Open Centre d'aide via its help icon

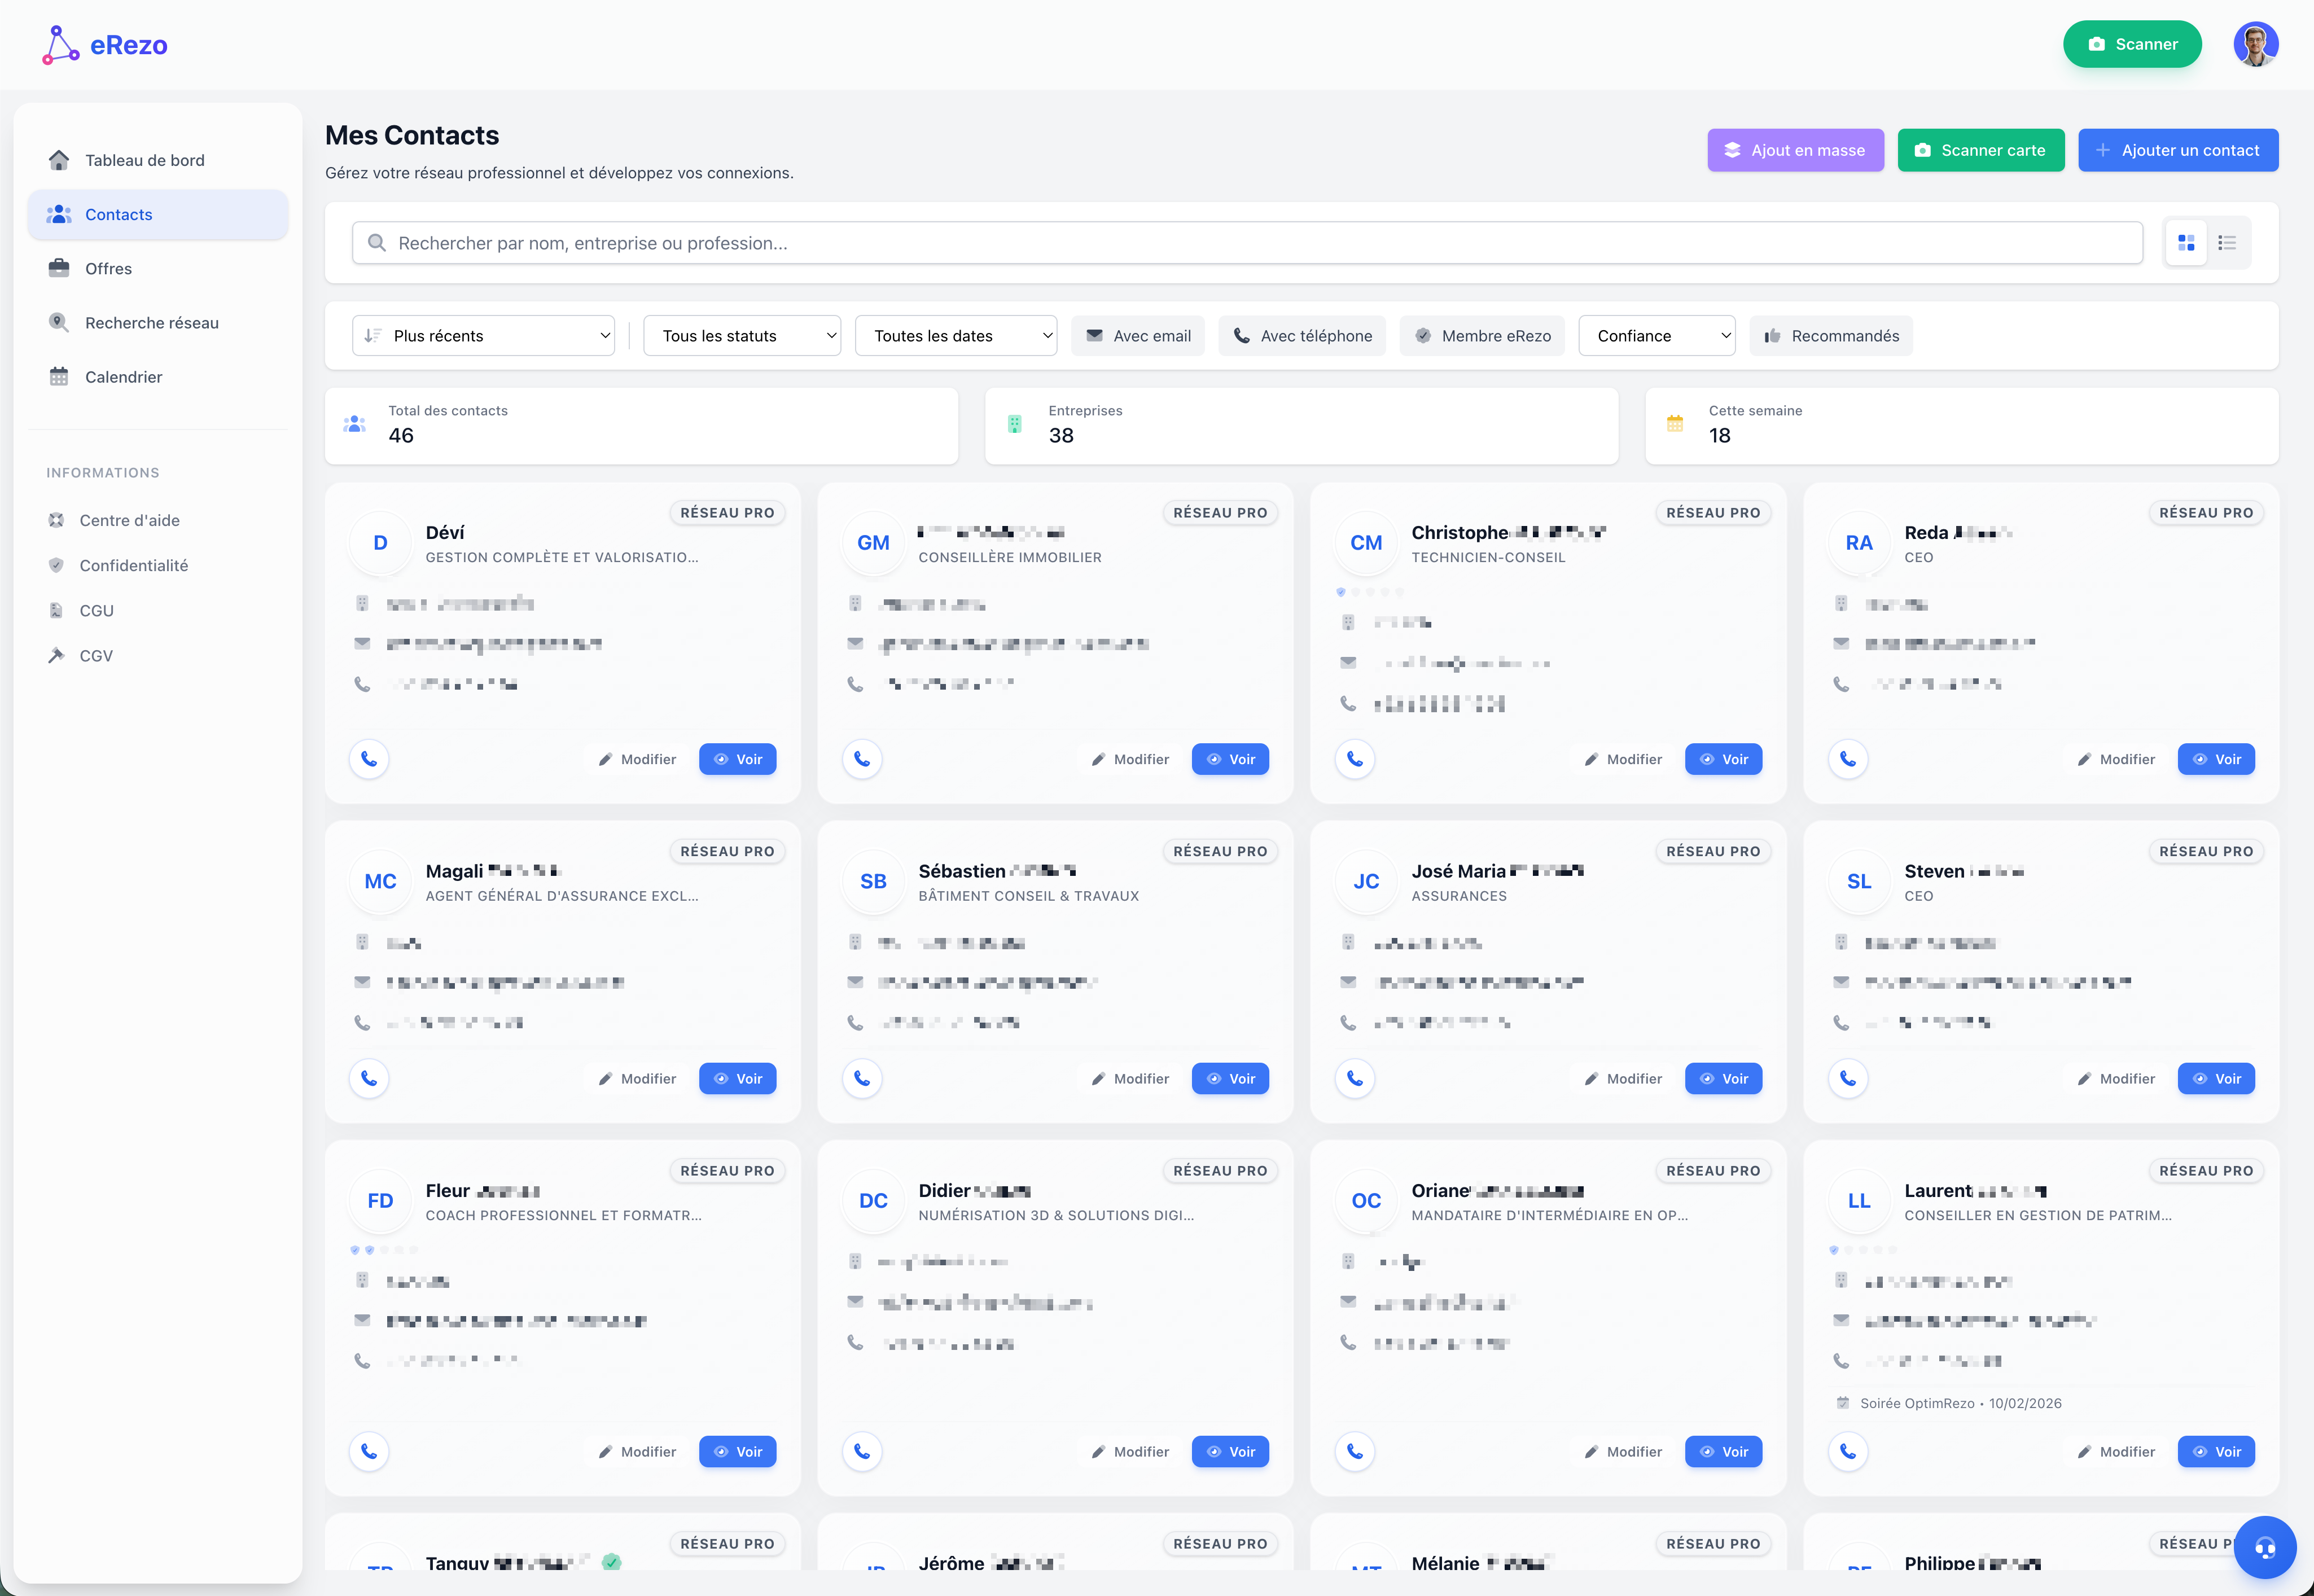click(x=56, y=520)
